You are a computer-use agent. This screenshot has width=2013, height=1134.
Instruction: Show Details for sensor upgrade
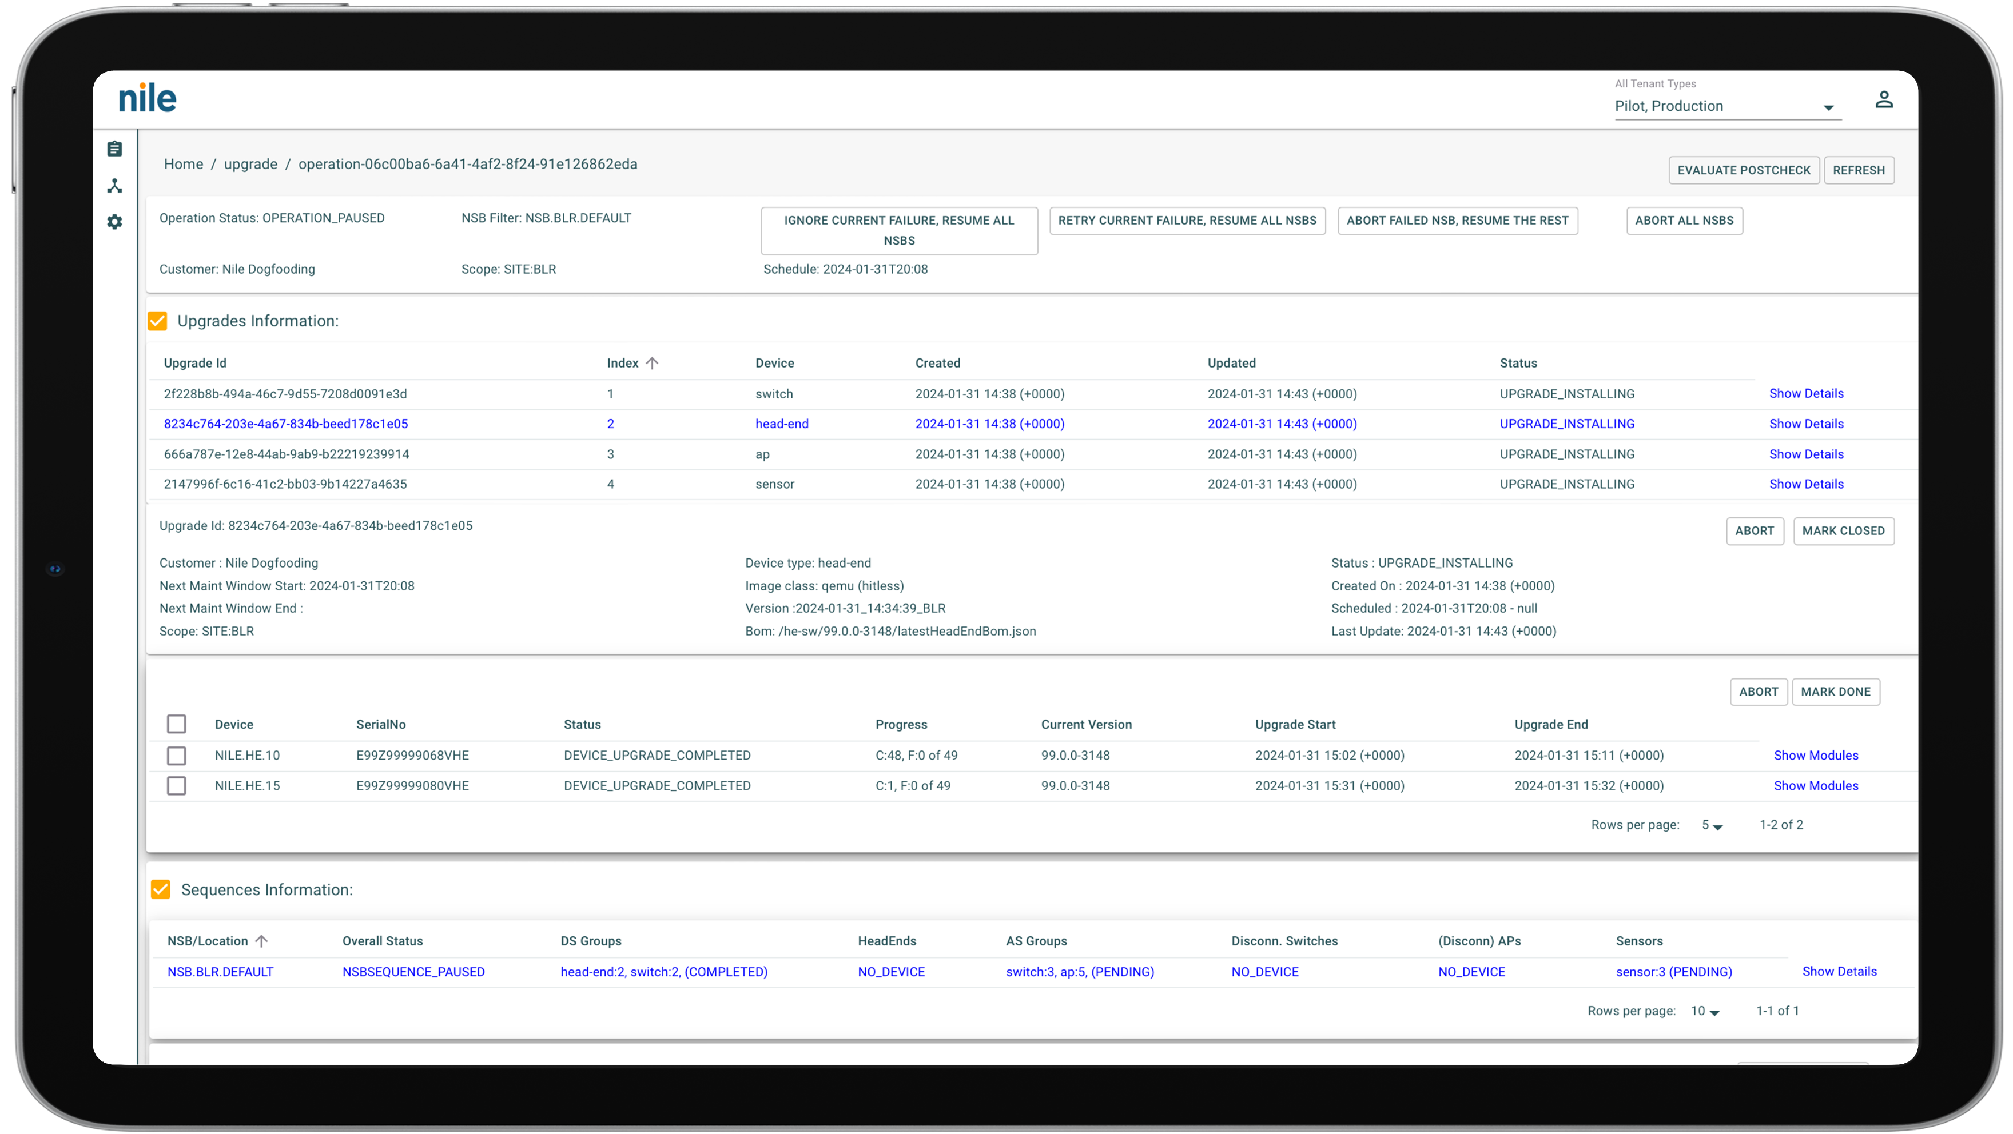1806,484
